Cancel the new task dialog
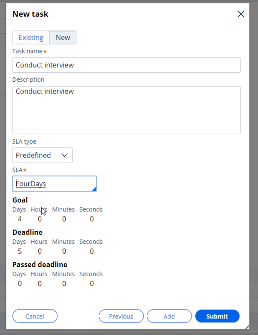The image size is (258, 335). click(35, 316)
